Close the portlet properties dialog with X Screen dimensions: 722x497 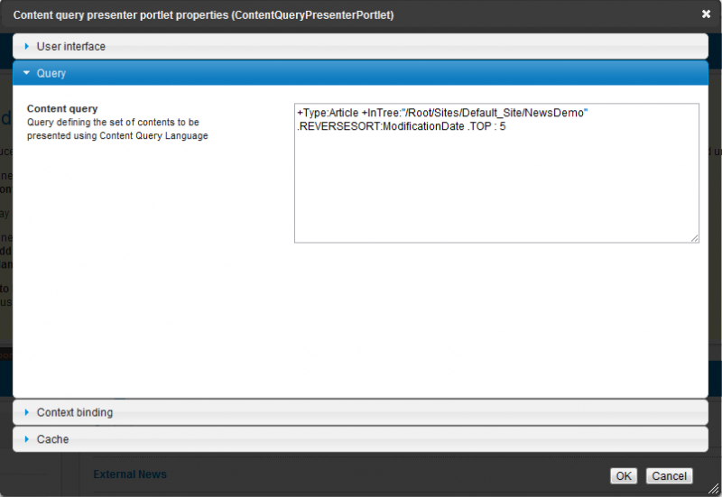[x=706, y=14]
